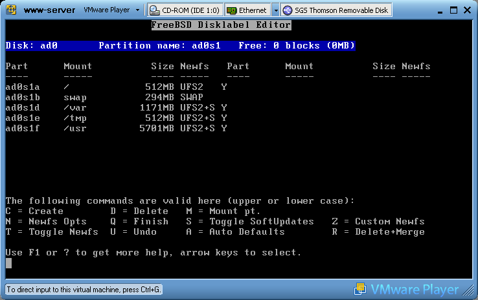Click 'A = Auto Defaults' command text
The height and width of the screenshot is (300, 478).
(235, 232)
